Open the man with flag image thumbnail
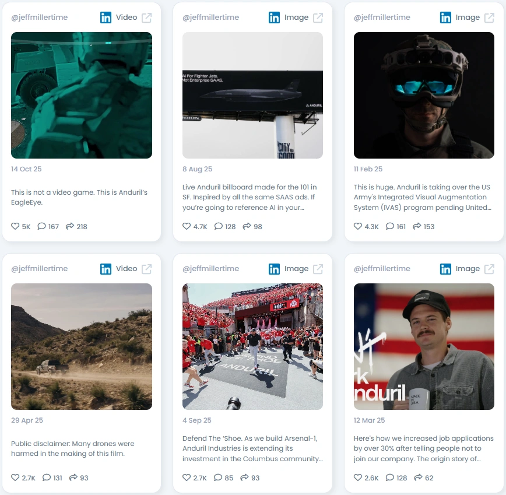506x495 pixels. [424, 346]
